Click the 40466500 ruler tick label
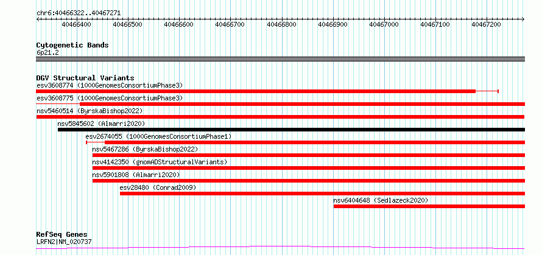This screenshot has width=542, height=255. [x=128, y=24]
